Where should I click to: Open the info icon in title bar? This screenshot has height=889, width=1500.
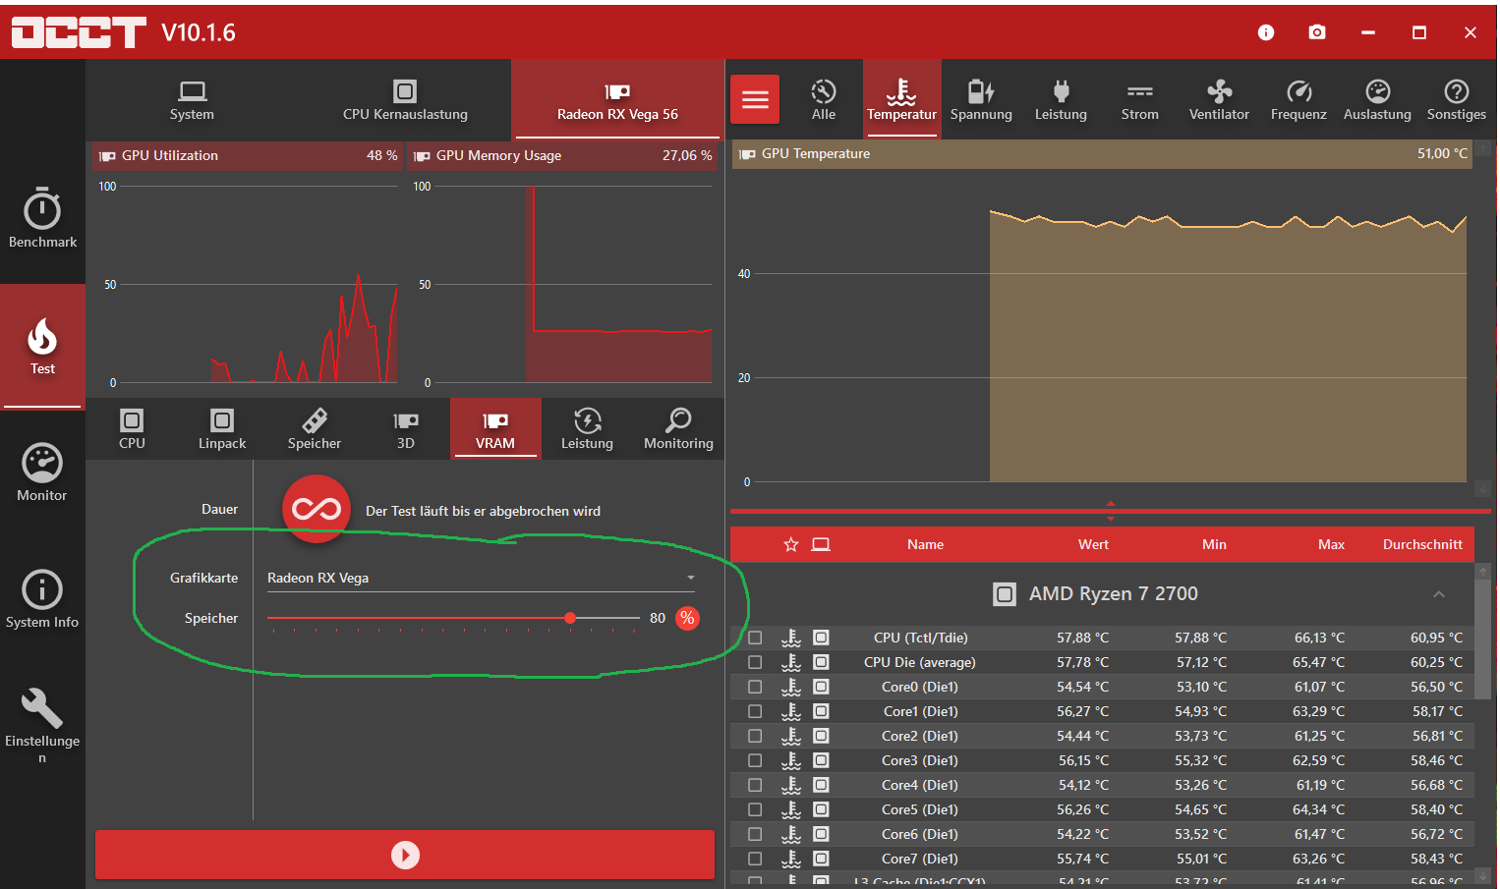point(1266,32)
